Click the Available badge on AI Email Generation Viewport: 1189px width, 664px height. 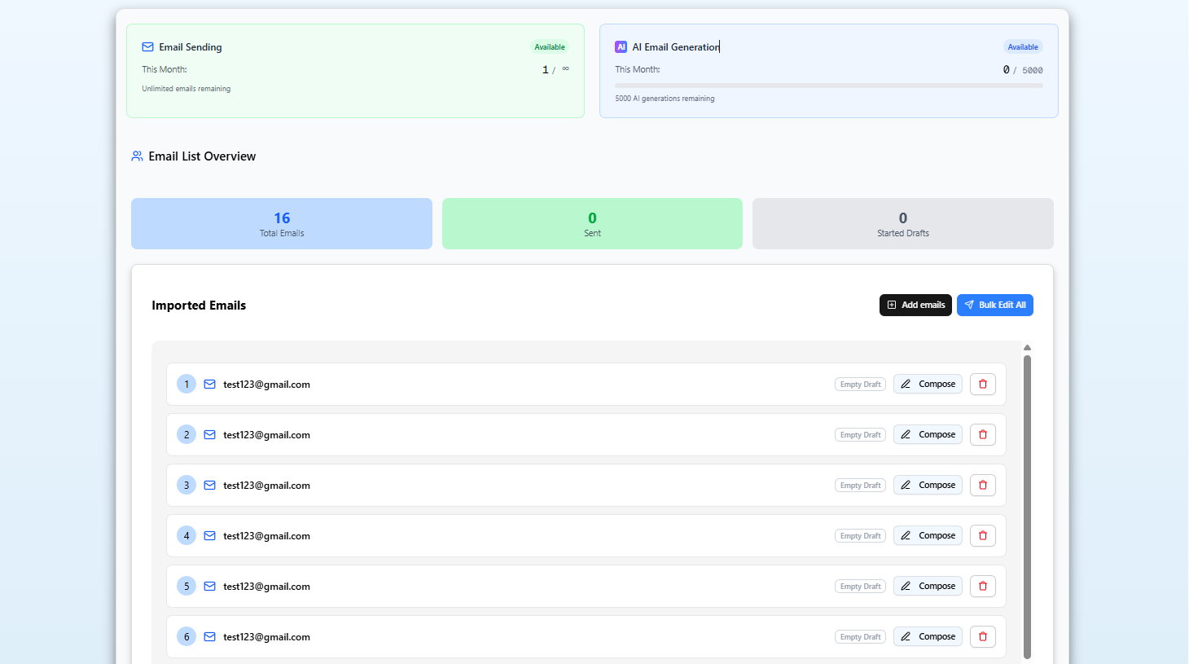click(1023, 46)
